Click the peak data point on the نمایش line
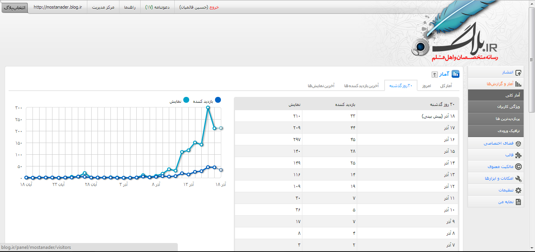 [208, 107]
